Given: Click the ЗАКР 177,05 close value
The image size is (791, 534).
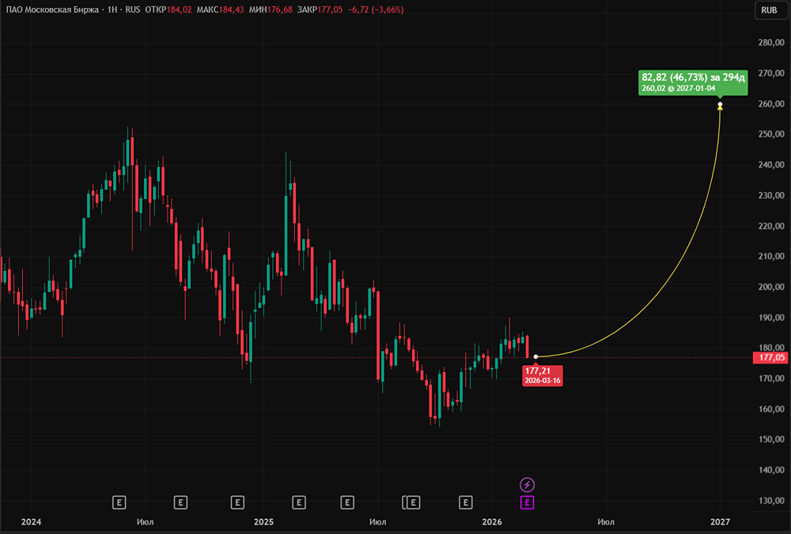Looking at the screenshot, I should (320, 9).
